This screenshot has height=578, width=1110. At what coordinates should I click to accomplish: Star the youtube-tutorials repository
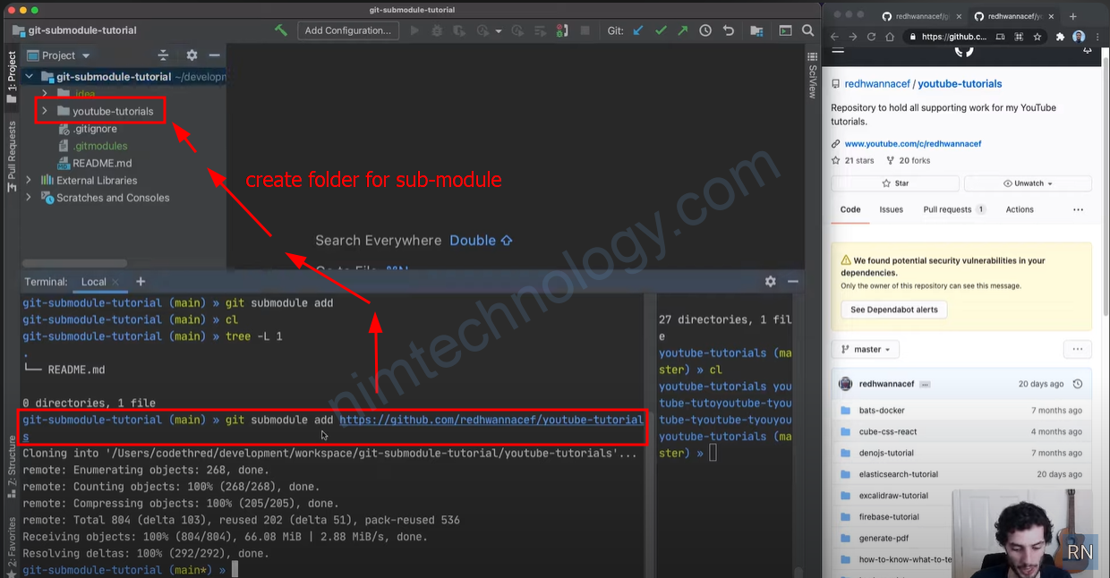(x=895, y=183)
